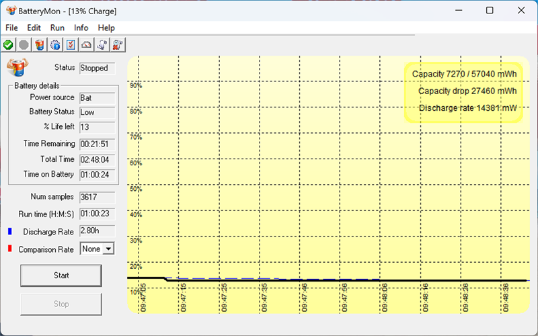
Task: Click the large battery mascot icon beside Status
Action: [17, 67]
